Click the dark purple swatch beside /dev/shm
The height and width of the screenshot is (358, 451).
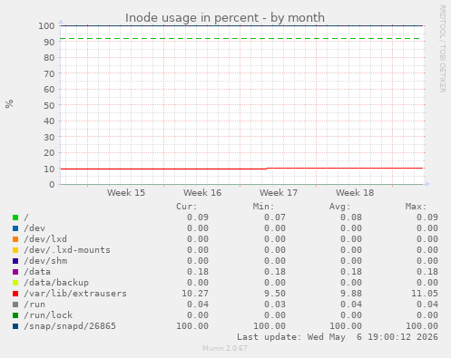tap(15, 261)
